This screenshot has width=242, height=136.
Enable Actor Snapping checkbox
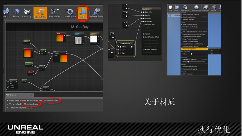click(x=182, y=59)
